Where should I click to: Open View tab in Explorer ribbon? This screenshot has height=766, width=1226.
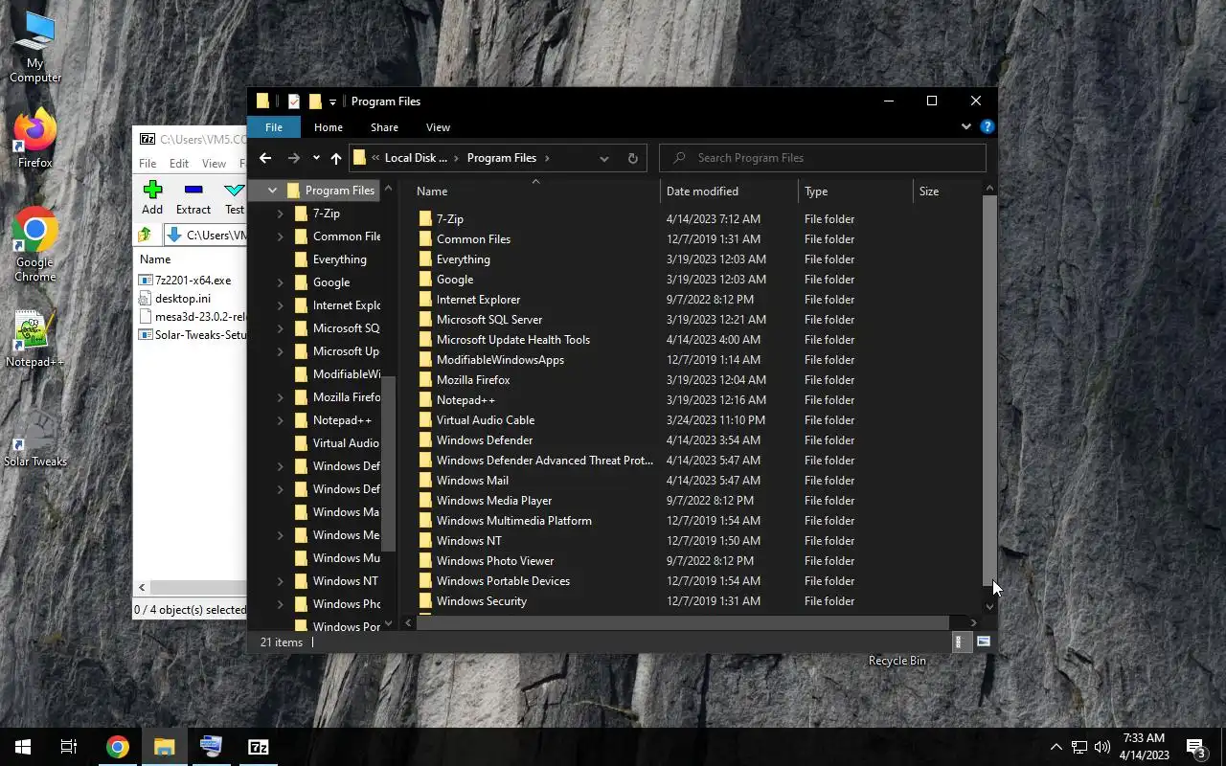point(438,127)
